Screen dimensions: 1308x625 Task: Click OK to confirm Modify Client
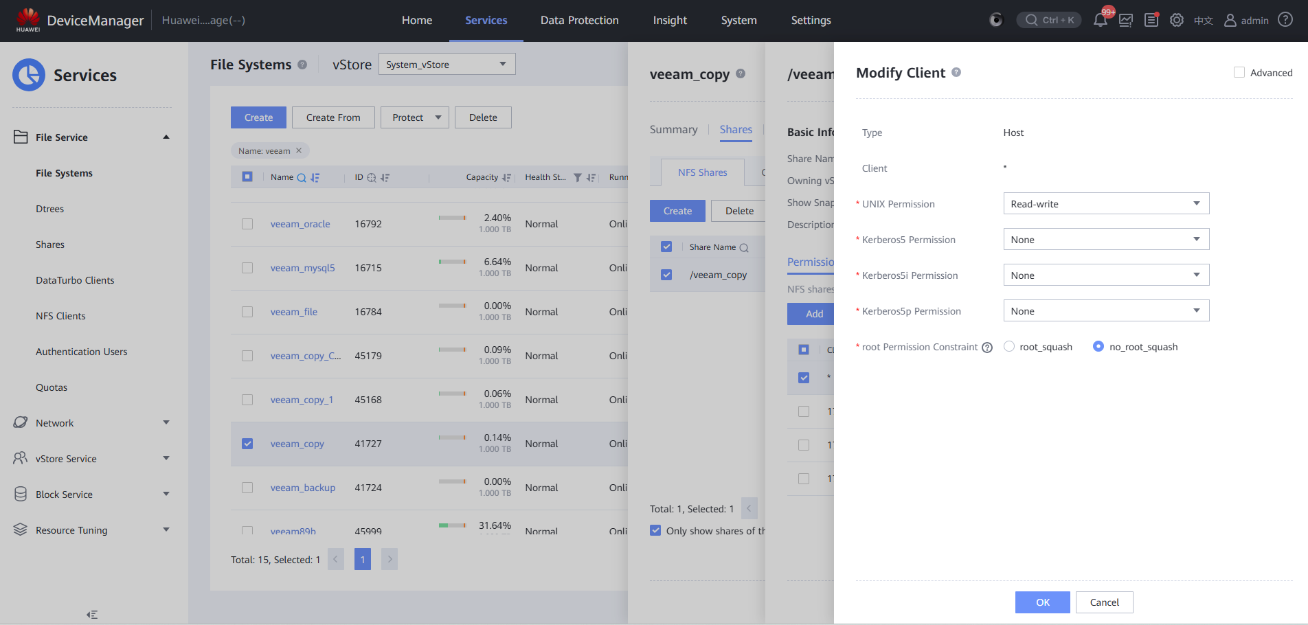[1042, 602]
